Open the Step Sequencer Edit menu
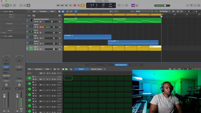The width and height of the screenshot is (201, 113). point(30,69)
